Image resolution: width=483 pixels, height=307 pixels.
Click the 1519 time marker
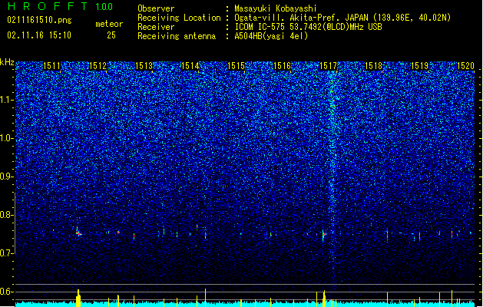(419, 66)
